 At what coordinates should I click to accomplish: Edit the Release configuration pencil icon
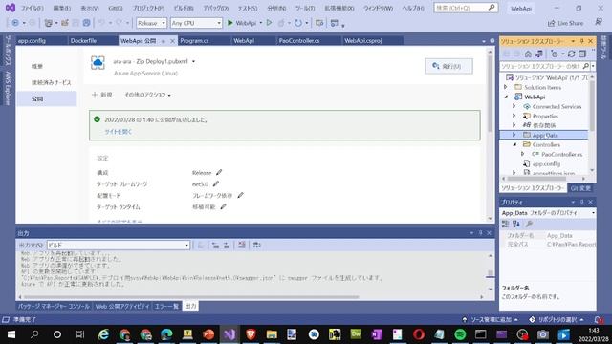(x=219, y=172)
